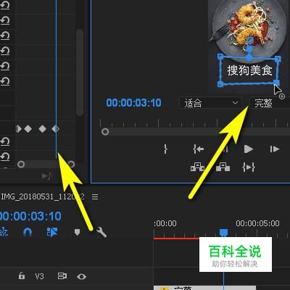Image resolution: width=290 pixels, height=290 pixels.
Task: Select the IMG_20180531 sequence tab
Action: click(43, 196)
